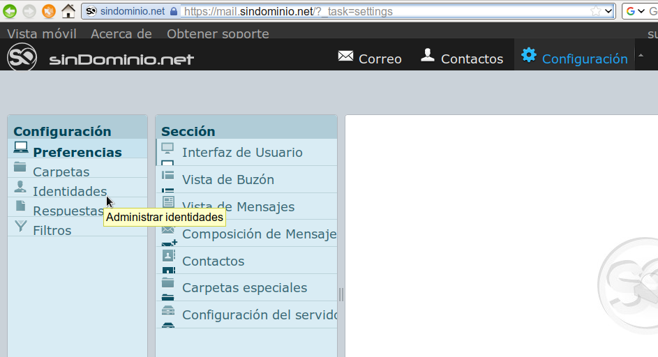The width and height of the screenshot is (658, 357).
Task: Click the URL address bar field
Action: click(x=384, y=11)
